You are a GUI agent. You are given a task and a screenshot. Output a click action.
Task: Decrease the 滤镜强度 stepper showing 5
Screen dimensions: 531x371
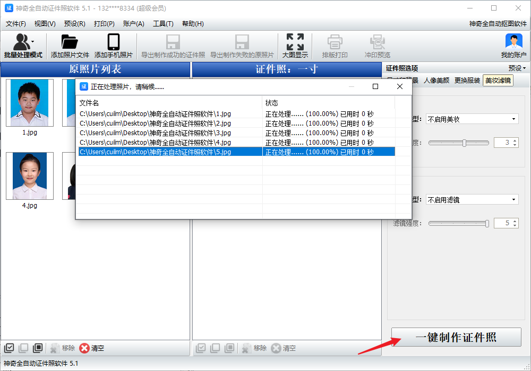(515, 225)
